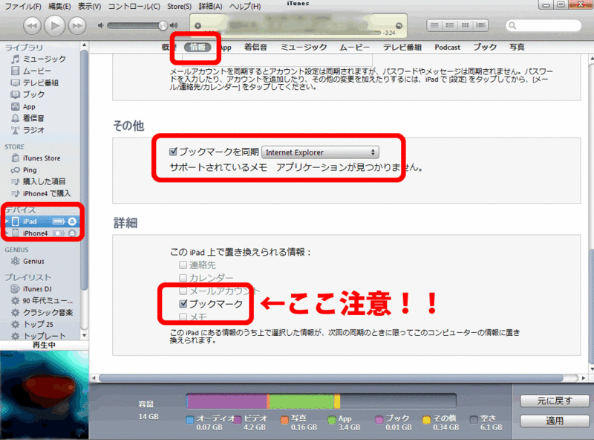
Task: Click the next track fast-forward button
Action: [77, 26]
